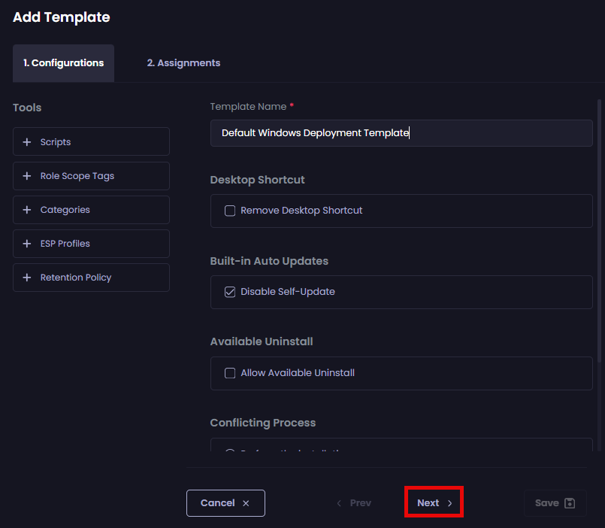
Task: Click the floppy disk Save icon
Action: point(570,503)
